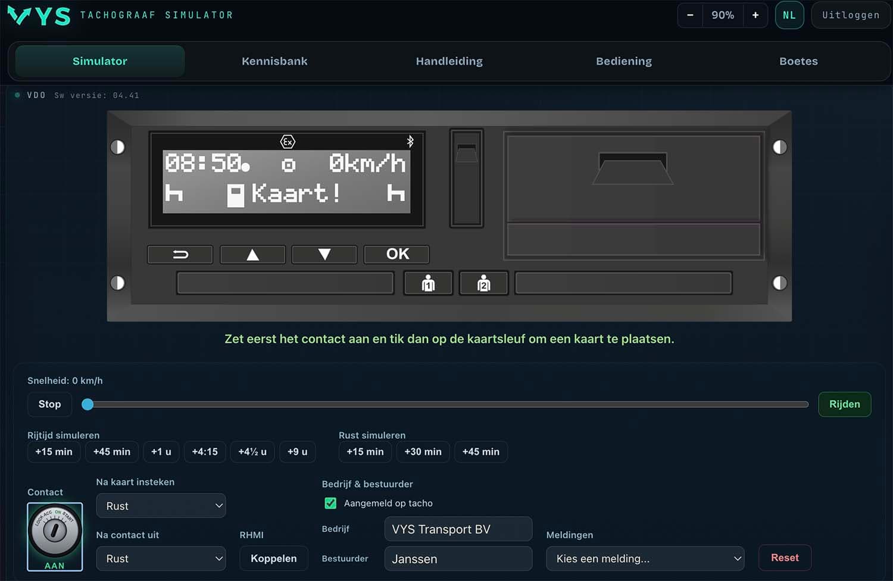Click the 'Snelheid: 0 km/h' label
Image resolution: width=893 pixels, height=581 pixels.
pyautogui.click(x=65, y=380)
